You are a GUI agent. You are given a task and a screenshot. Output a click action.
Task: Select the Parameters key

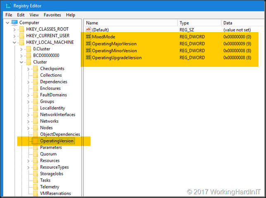pyautogui.click(x=51, y=148)
